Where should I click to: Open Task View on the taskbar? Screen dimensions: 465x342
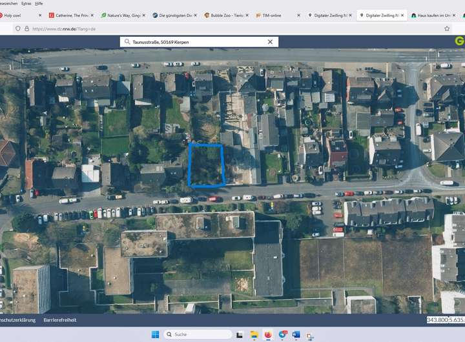(x=240, y=334)
